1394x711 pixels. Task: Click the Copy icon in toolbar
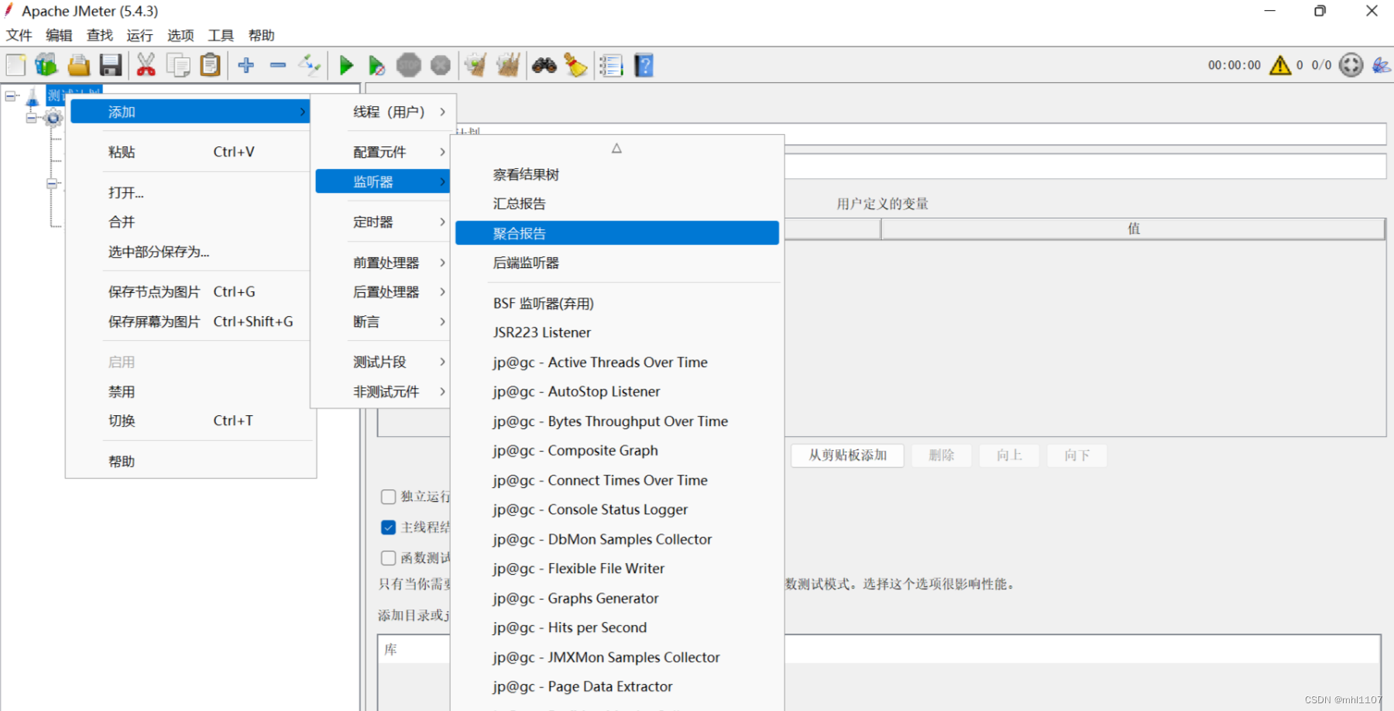tap(178, 66)
